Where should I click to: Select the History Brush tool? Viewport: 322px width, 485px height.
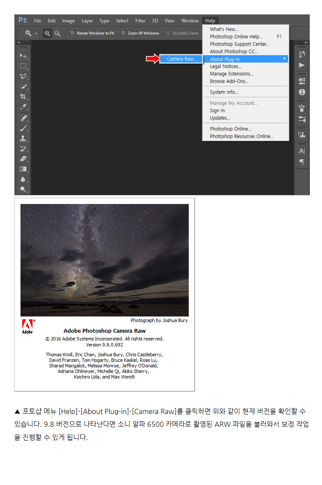coord(23,148)
